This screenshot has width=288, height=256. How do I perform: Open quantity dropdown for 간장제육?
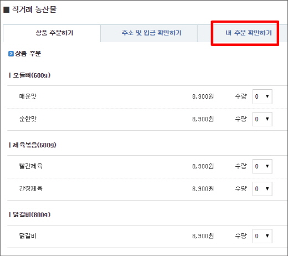tap(263, 189)
